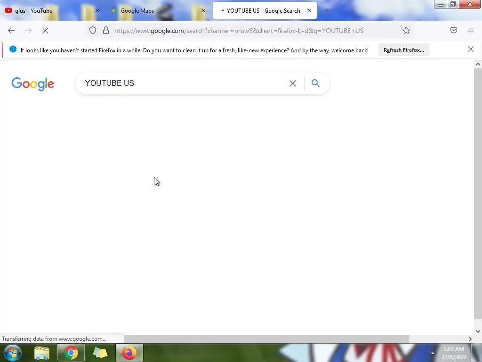This screenshot has width=482, height=362.
Task: Close the Google Maps tab
Action: (203, 10)
